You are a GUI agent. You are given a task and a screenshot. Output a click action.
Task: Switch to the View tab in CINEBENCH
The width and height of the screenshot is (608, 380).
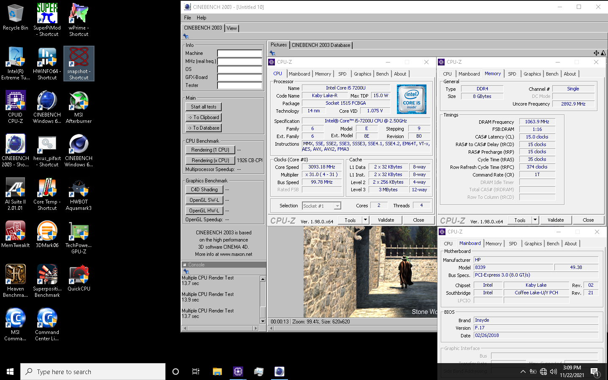click(x=232, y=28)
